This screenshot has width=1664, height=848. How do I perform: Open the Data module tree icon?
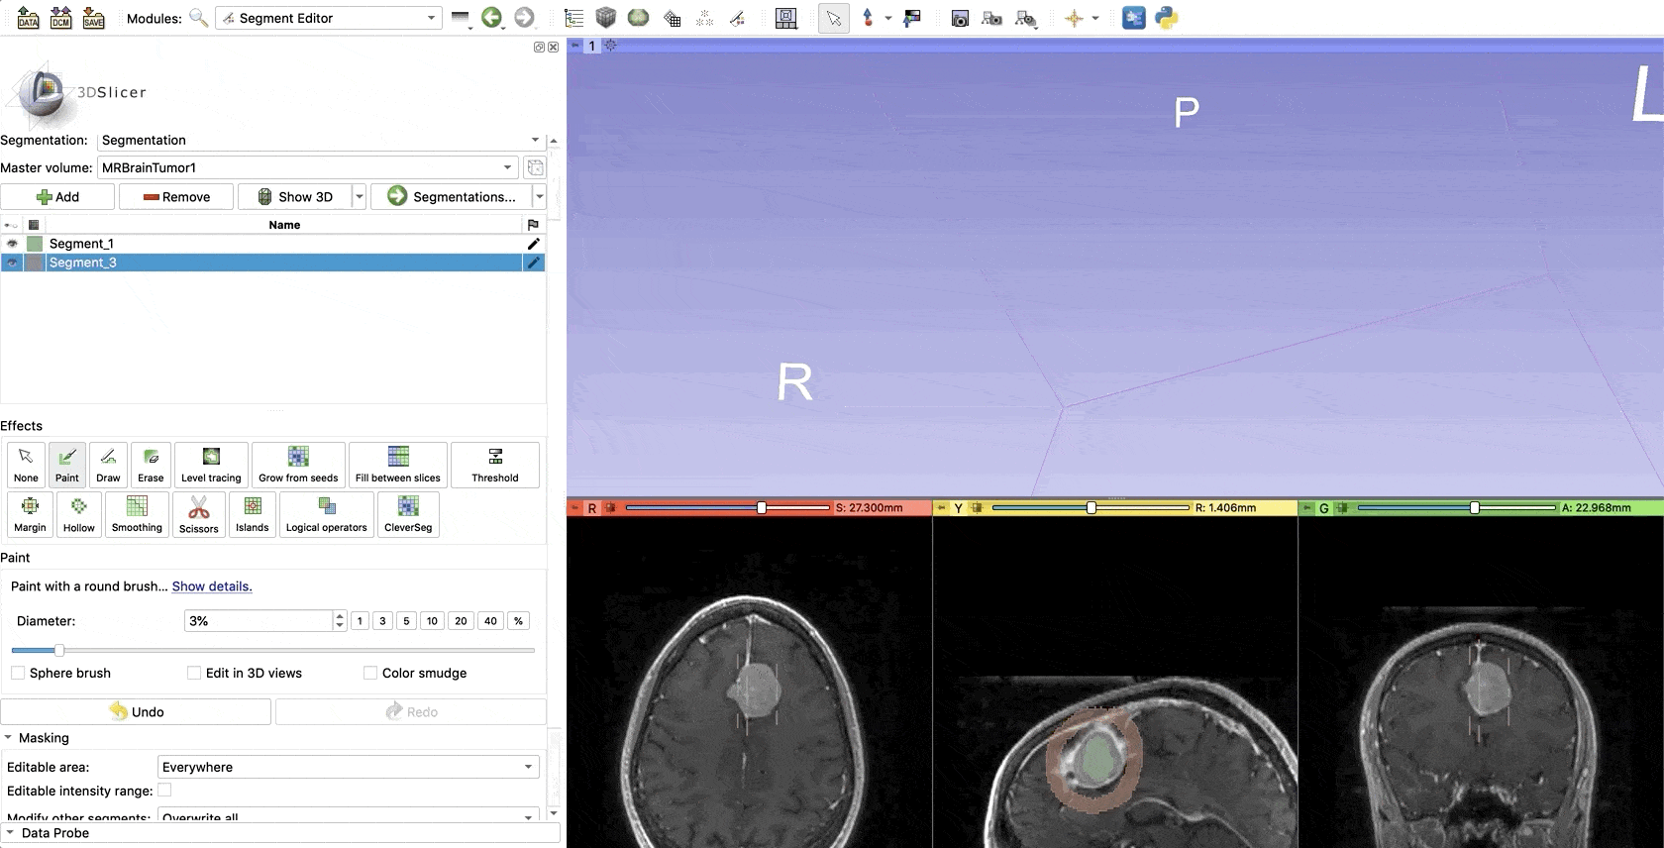pyautogui.click(x=573, y=18)
